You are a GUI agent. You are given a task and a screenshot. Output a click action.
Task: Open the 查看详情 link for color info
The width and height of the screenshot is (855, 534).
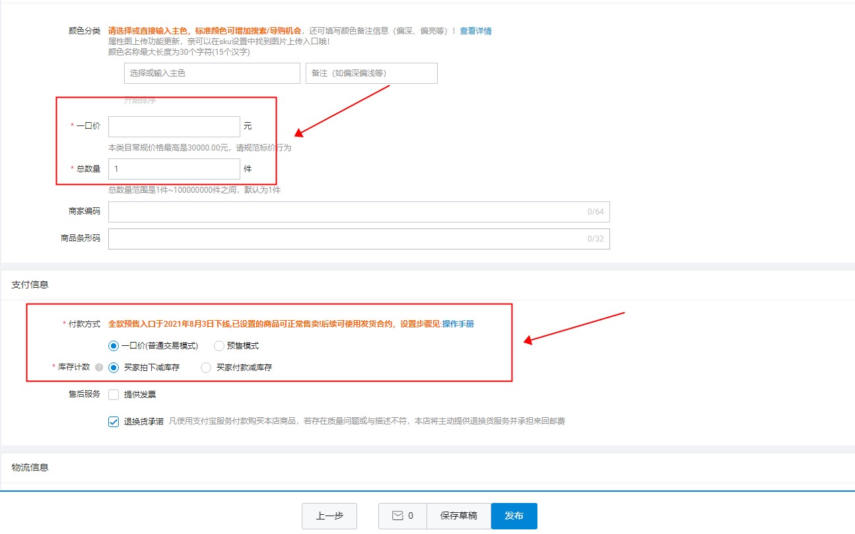(x=475, y=31)
